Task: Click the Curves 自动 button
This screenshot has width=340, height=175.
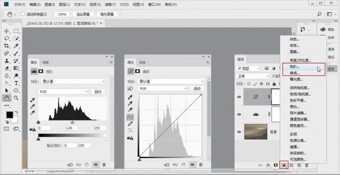Action: 197,89
